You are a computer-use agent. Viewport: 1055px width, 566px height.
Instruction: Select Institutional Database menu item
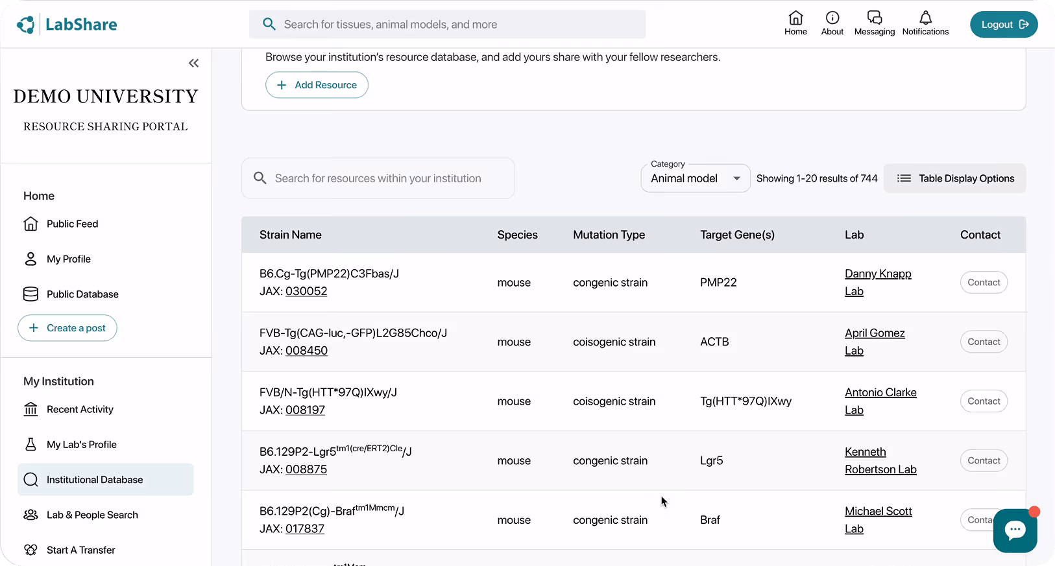pos(105,480)
